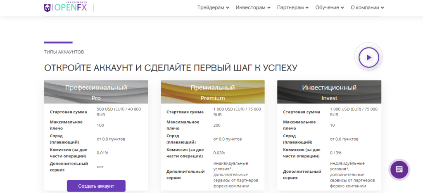This screenshot has height=193, width=423.
Task: Open the purple chat widget icon
Action: click(399, 169)
